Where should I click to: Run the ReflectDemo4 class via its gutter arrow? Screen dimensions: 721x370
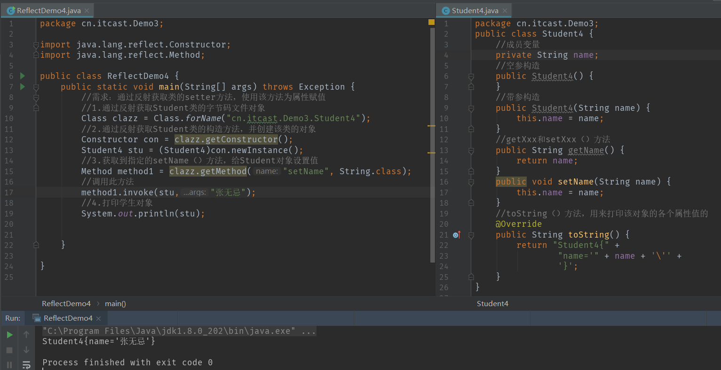pyautogui.click(x=22, y=76)
